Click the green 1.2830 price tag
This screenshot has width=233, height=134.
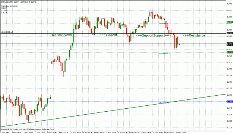[230, 52]
